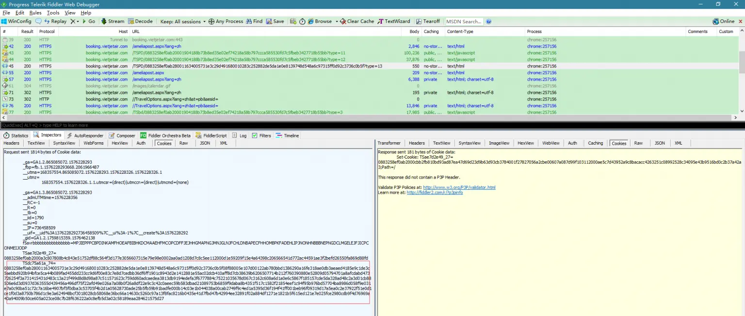Open the response ImageView tab
745x316 pixels.
coord(500,143)
